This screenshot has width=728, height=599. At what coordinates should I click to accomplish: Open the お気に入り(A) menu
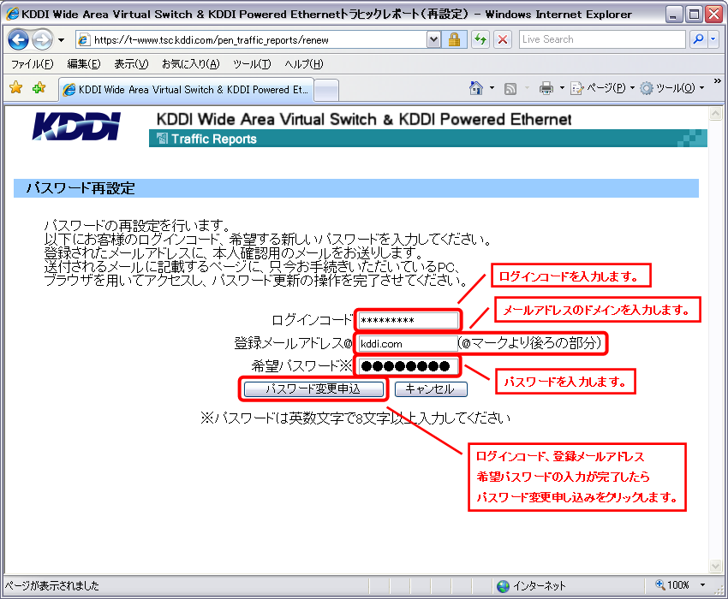[x=190, y=64]
